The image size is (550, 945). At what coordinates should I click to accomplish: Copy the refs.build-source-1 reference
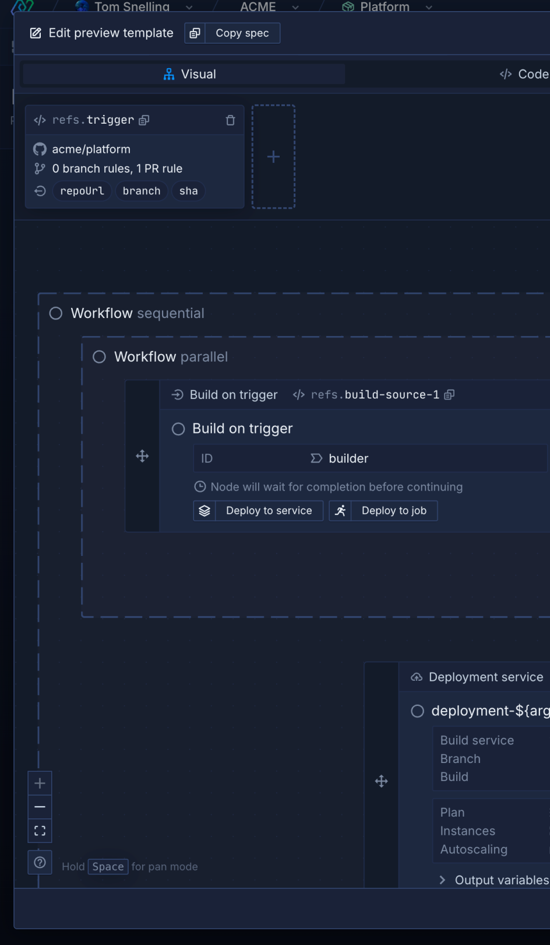(x=449, y=395)
